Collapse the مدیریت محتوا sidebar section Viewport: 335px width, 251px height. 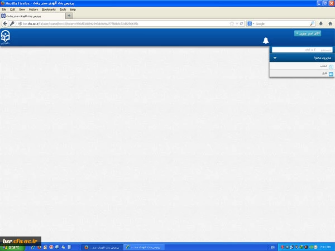tap(274, 57)
